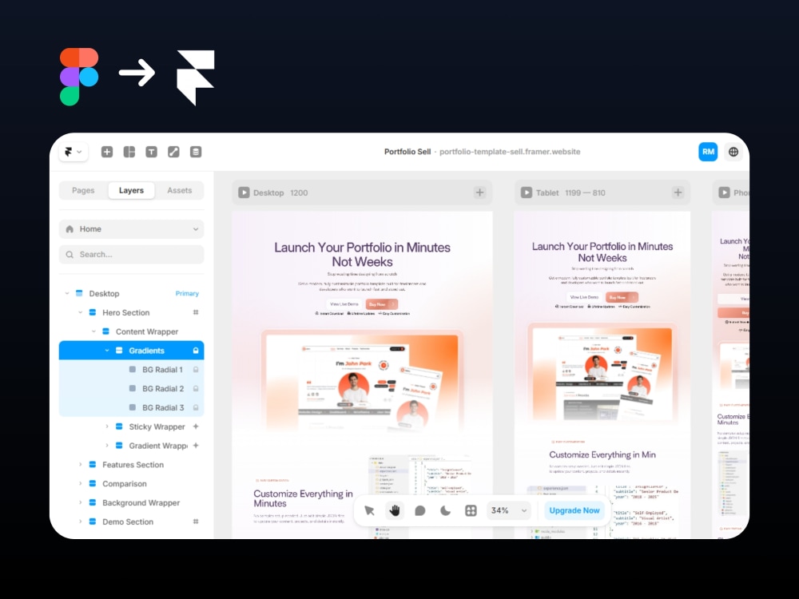799x599 pixels.
Task: Collapse the Desktop layer
Action: click(67, 293)
